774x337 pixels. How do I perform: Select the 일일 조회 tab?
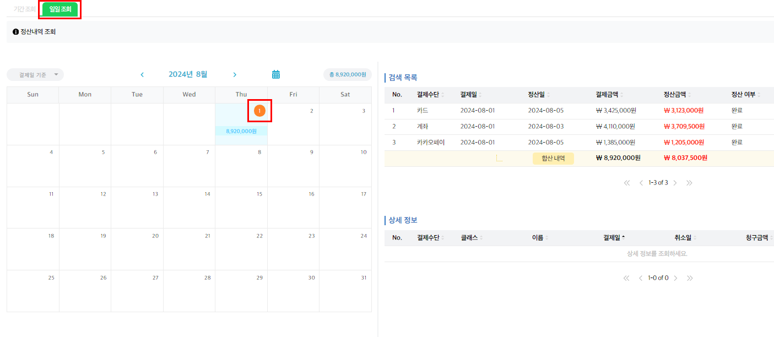(60, 9)
